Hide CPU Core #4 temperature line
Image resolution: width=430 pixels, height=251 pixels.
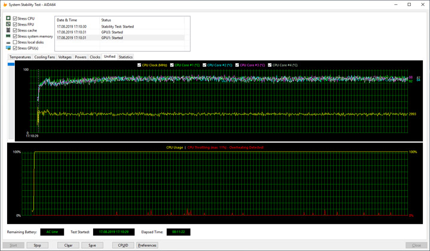coord(270,65)
